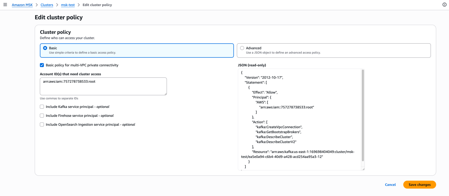Image resolution: width=449 pixels, height=196 pixels.
Task: Enable Include Kafka service principal checkbox
Action: point(42,107)
